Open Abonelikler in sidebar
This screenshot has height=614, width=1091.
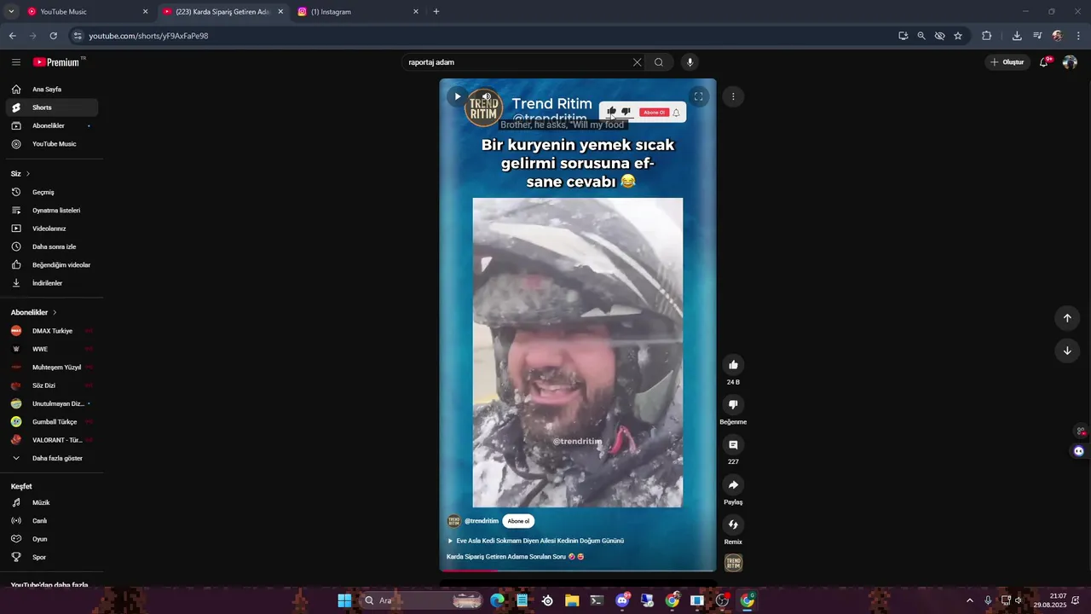pyautogui.click(x=52, y=126)
